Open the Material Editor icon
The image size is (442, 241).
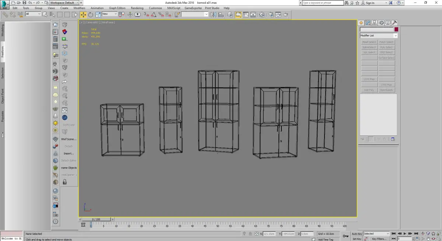click(262, 15)
